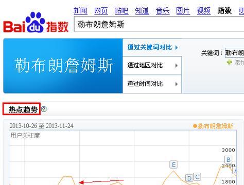Open the 图片 link
244x185 pixels.
point(183,11)
